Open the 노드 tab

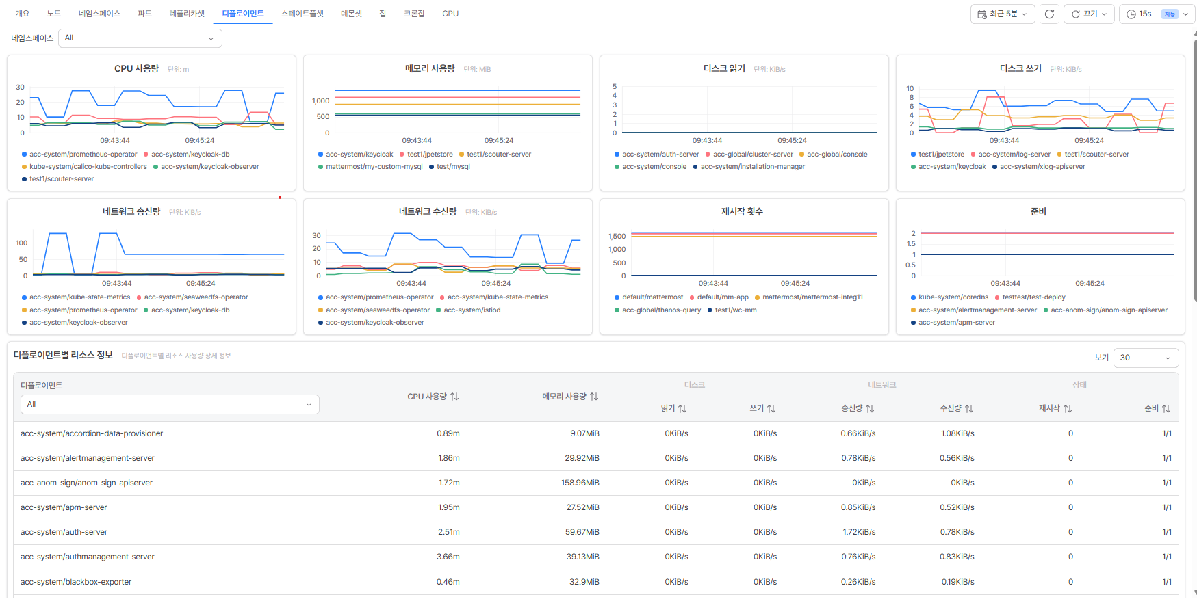point(54,14)
